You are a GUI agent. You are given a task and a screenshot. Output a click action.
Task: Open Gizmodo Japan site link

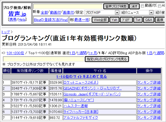[x=92, y=94]
